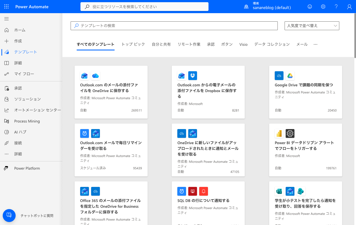Click the help question mark icon
The image size is (356, 225).
[336, 7]
